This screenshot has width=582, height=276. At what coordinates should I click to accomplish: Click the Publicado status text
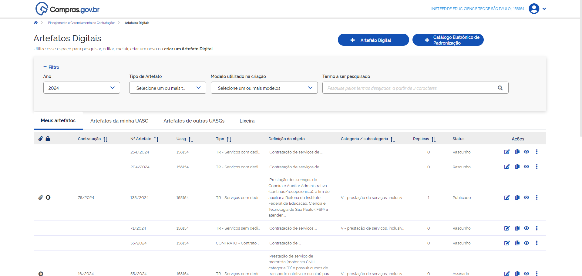pyautogui.click(x=462, y=197)
